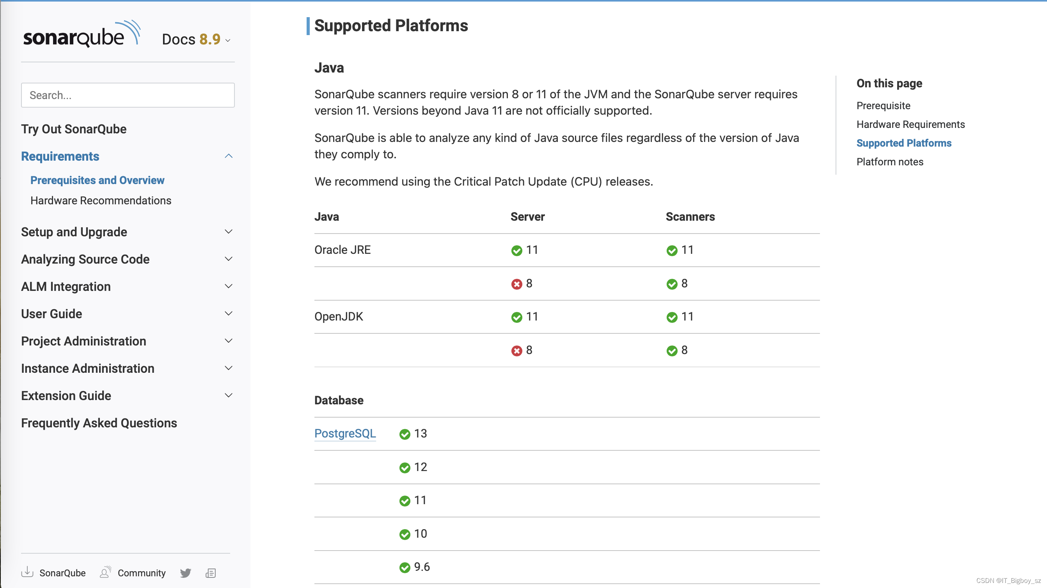Click the Database table heading

pos(339,400)
